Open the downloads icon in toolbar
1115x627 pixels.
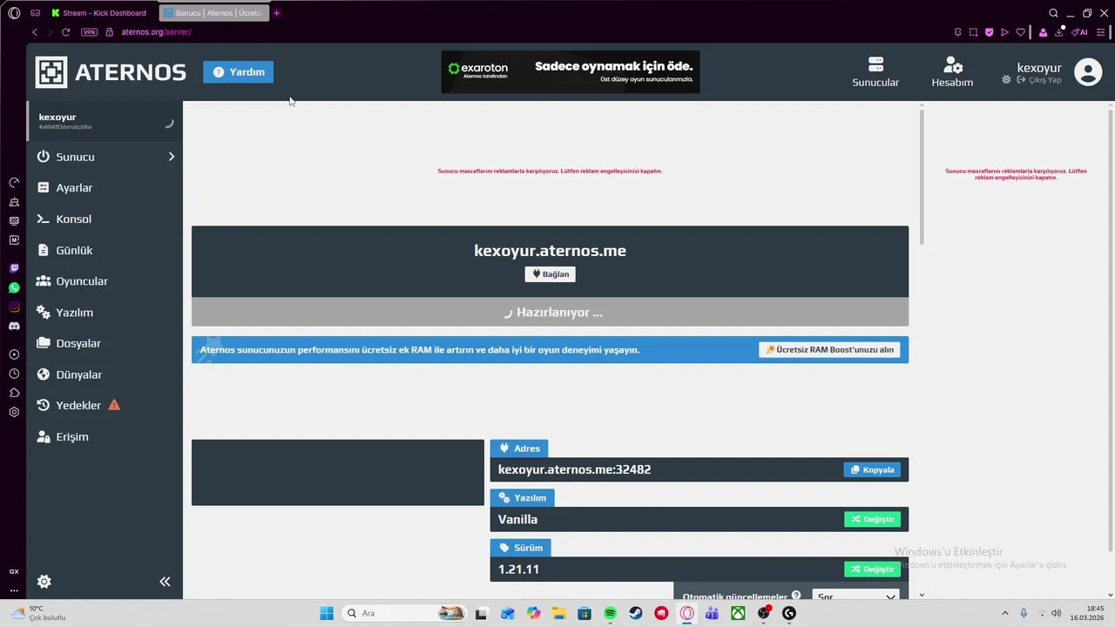coord(1060,32)
